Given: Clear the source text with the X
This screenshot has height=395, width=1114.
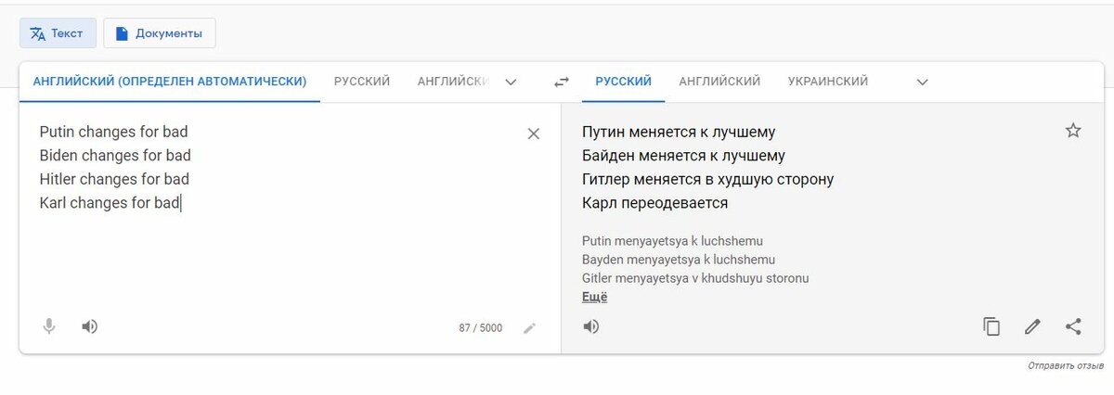Looking at the screenshot, I should (x=534, y=134).
